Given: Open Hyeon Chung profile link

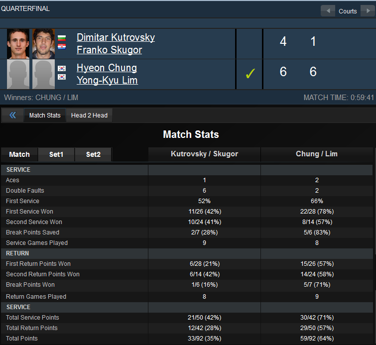Looking at the screenshot, I should tap(107, 68).
